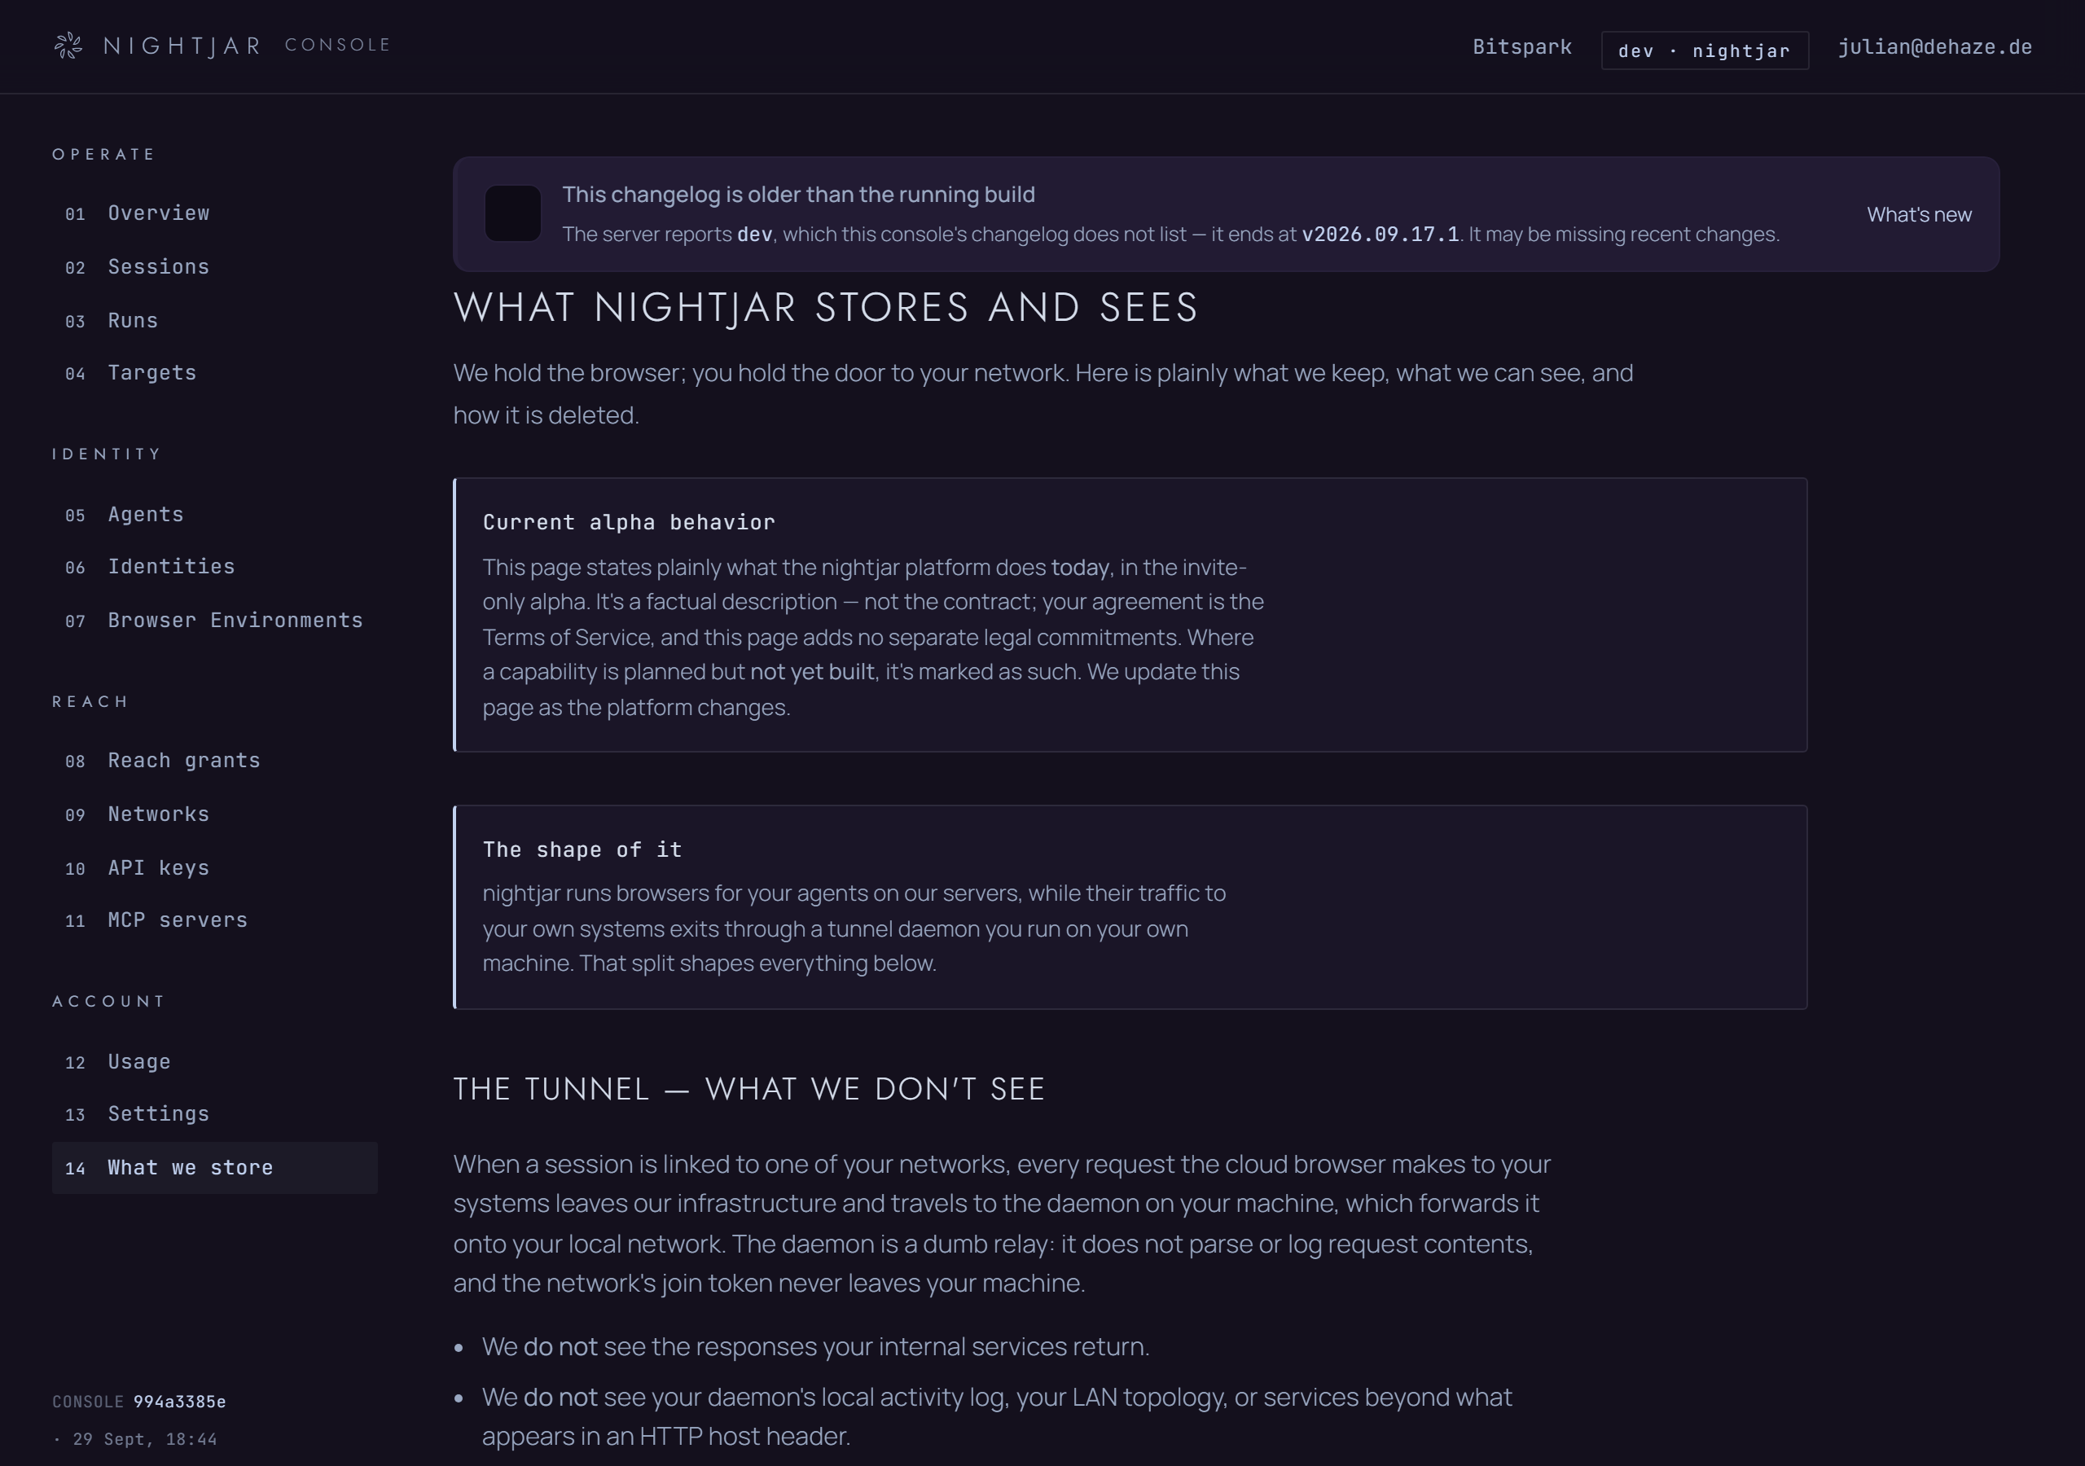This screenshot has width=2085, height=1466.
Task: Open the Overview page
Action: [214, 213]
